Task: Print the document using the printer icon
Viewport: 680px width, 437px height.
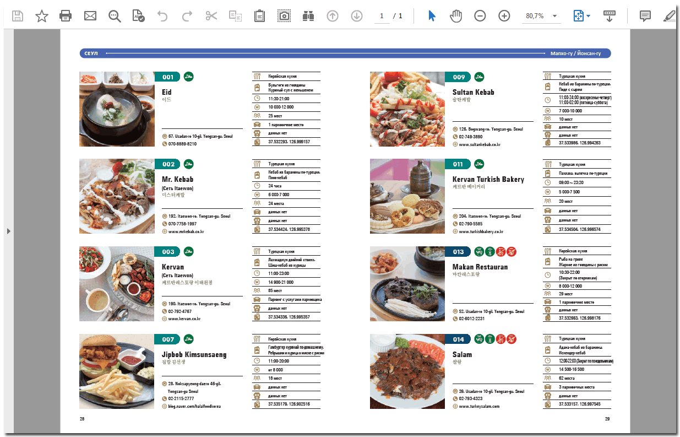Action: (66, 16)
